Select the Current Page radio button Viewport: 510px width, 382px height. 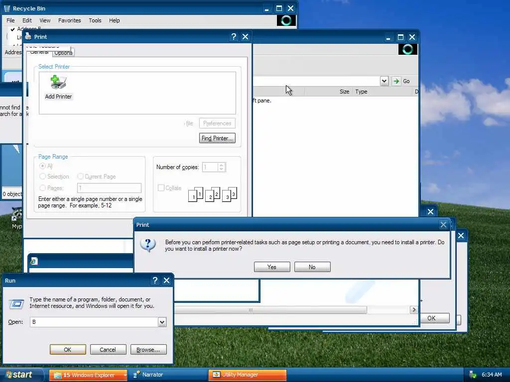point(80,177)
